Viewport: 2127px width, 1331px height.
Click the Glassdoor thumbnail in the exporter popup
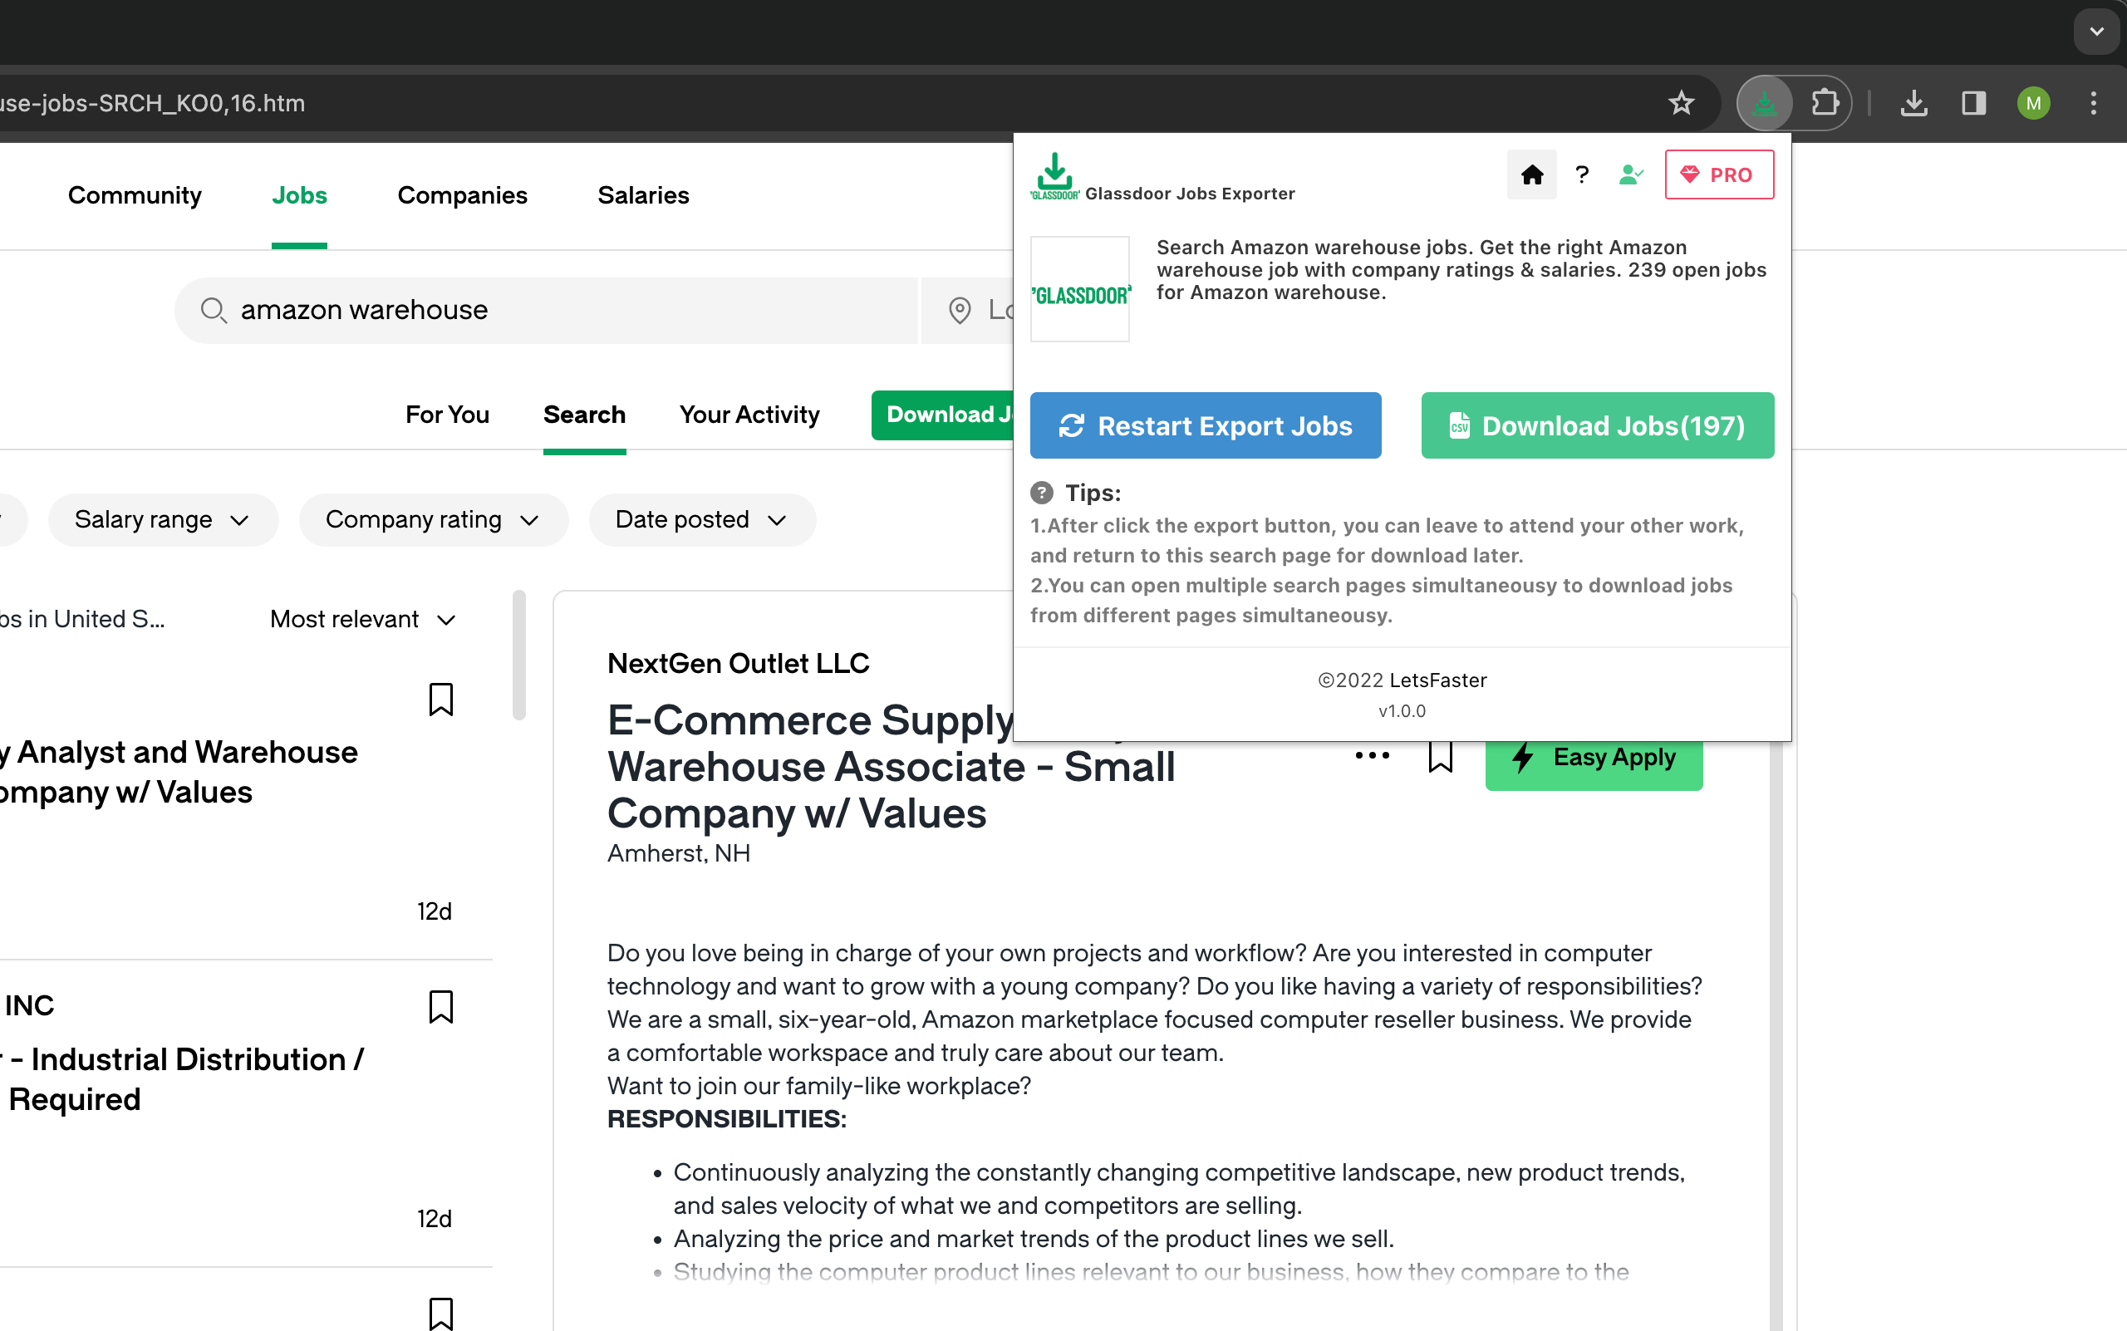point(1080,289)
